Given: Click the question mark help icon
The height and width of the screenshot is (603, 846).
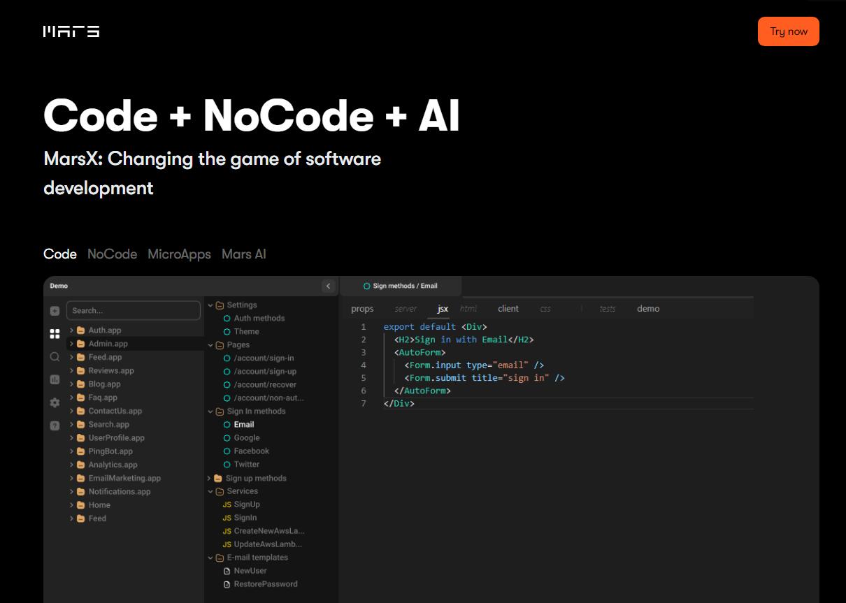Looking at the screenshot, I should point(55,426).
